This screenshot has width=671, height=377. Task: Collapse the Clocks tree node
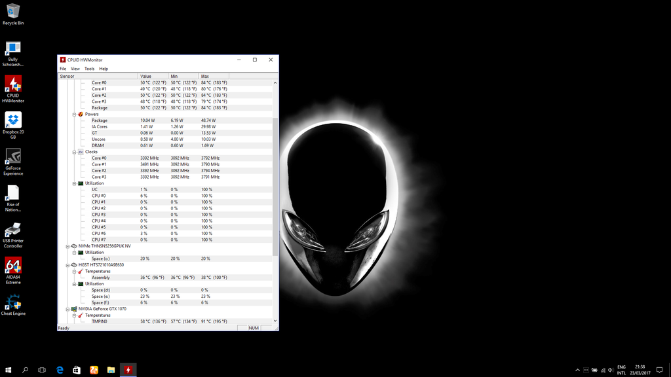pyautogui.click(x=74, y=152)
